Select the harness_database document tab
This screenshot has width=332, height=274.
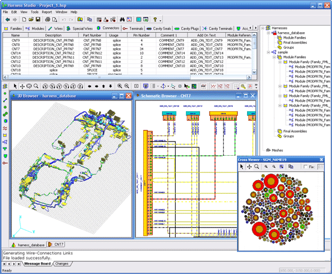click(28, 245)
